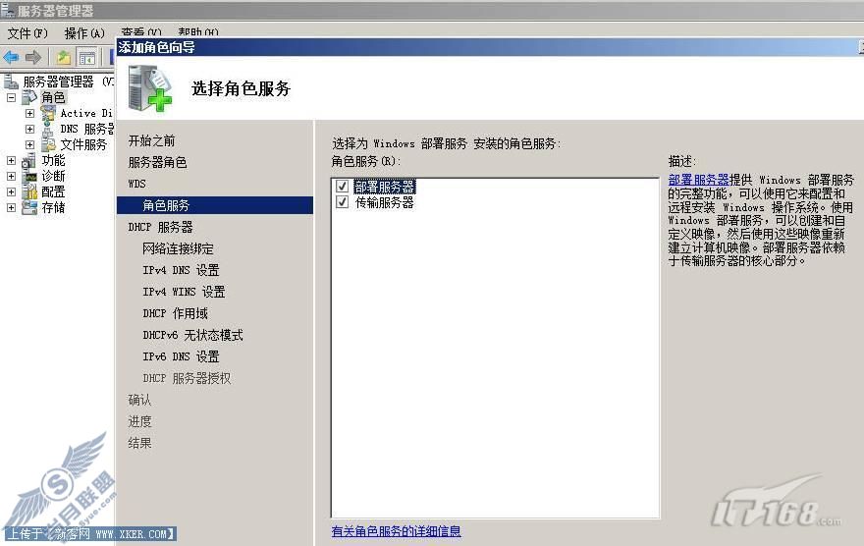
Task: Go to the 服务器角色 wizard step
Action: click(158, 163)
